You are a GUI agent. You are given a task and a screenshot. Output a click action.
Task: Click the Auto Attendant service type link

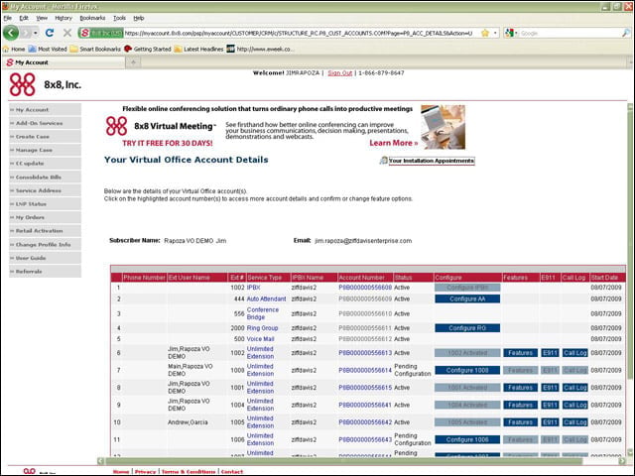click(x=266, y=298)
